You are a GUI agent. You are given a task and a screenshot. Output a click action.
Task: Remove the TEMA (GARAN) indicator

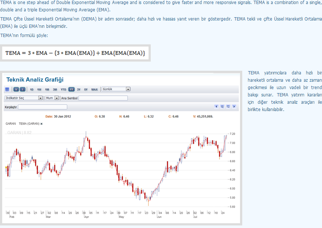(x=41, y=124)
